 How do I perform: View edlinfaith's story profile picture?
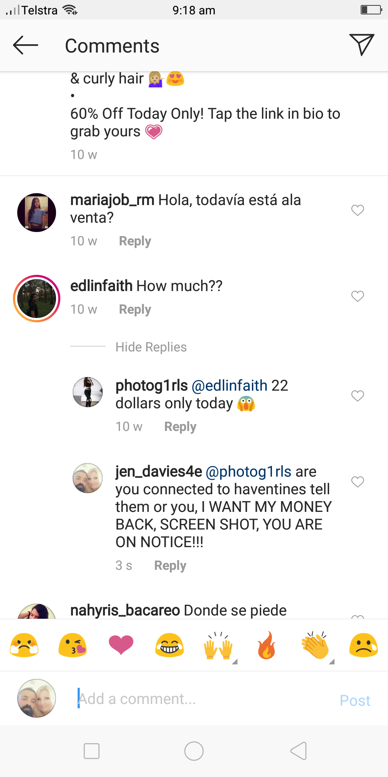tap(37, 299)
